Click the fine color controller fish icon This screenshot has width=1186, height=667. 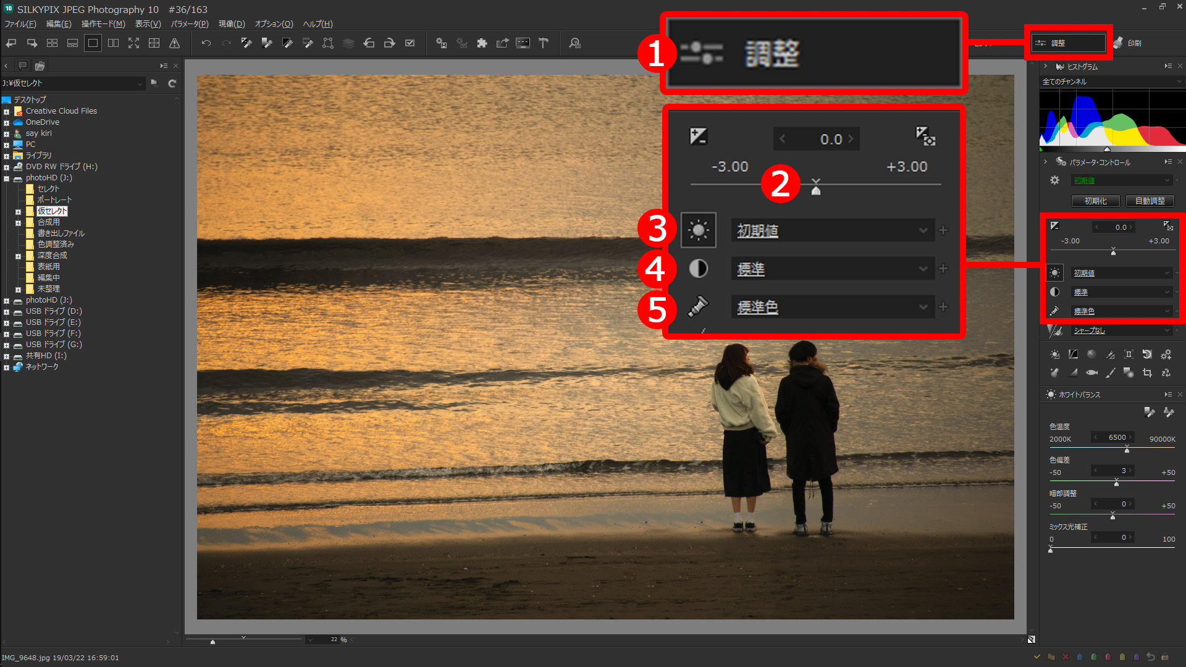[1091, 373]
